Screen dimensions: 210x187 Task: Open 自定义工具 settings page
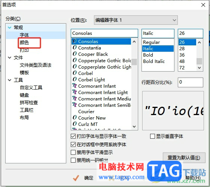31,88
